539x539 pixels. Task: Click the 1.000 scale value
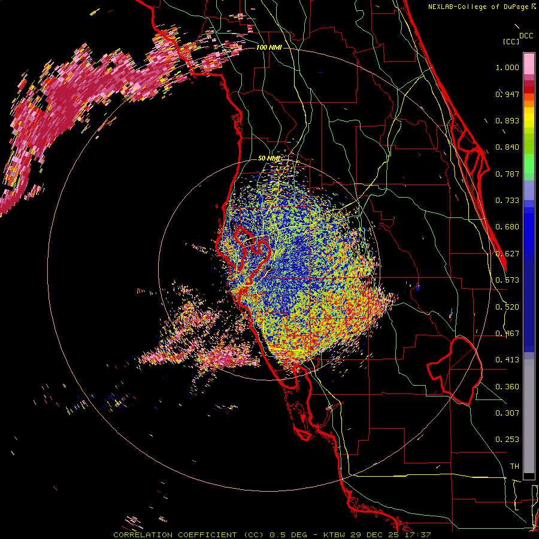(507, 67)
